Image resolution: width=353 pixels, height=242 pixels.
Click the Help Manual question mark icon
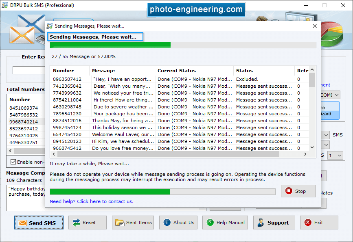point(210,223)
